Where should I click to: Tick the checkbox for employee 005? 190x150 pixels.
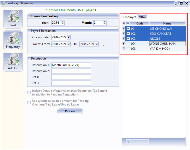128,49
